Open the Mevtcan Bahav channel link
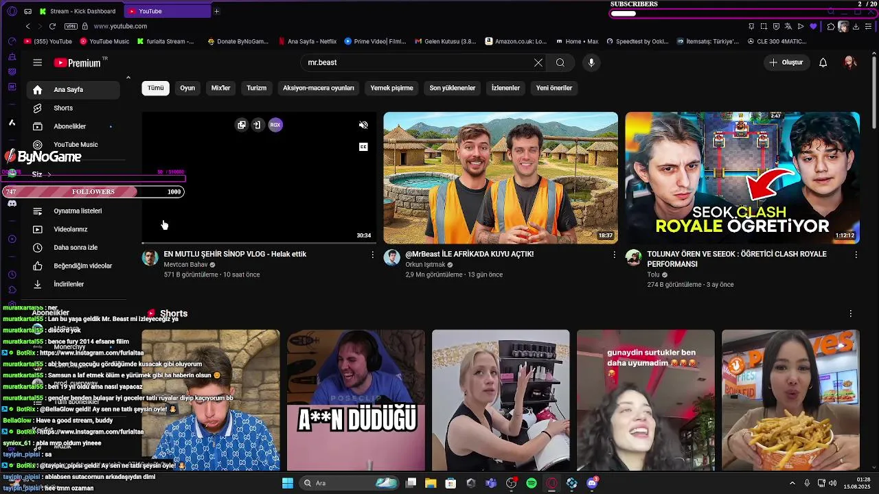Viewport: 879px width, 494px height. 185,265
